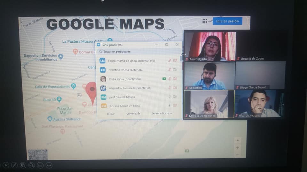Screen dimensions: 307x172
Task: Select Ana Delgado's video thumbnail
Action: click(x=210, y=46)
